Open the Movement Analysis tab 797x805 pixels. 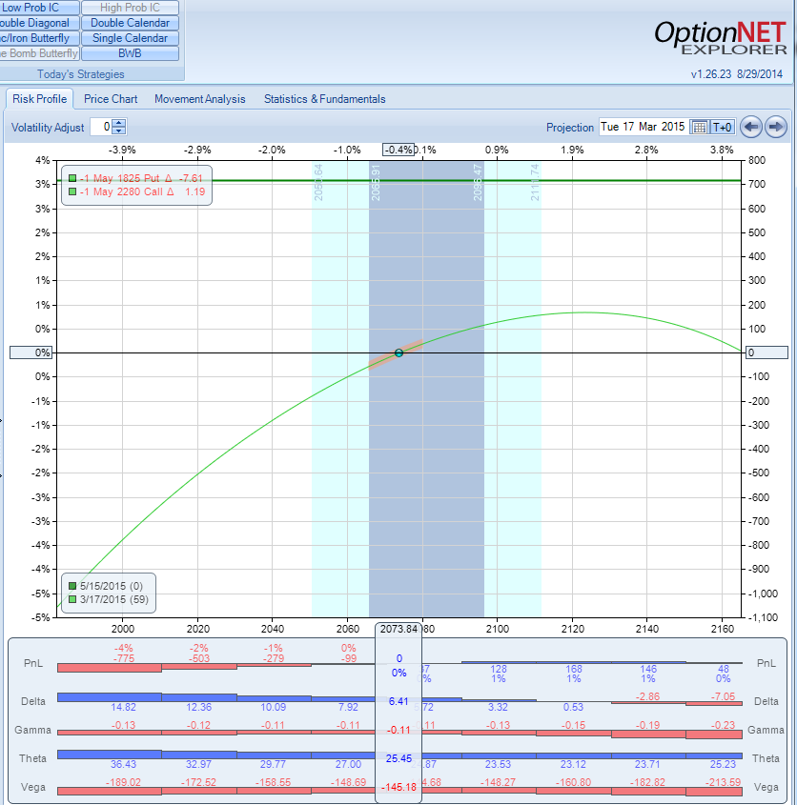click(x=200, y=98)
